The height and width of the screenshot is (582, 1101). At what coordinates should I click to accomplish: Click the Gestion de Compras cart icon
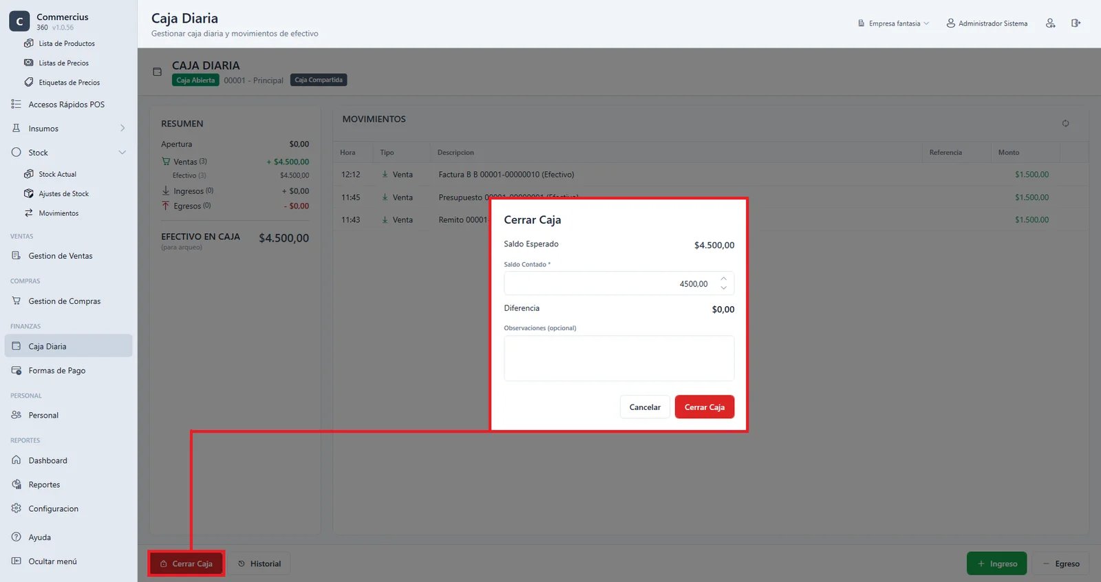click(x=16, y=301)
